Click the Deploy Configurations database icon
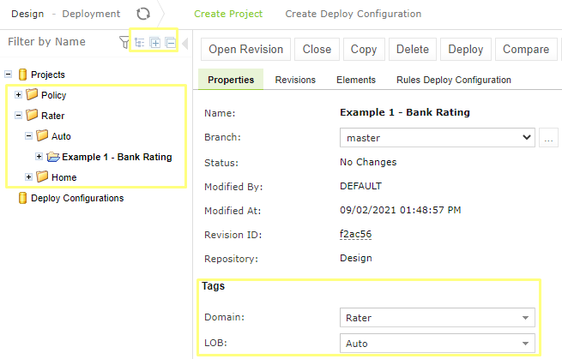This screenshot has height=359, width=562. (22, 198)
